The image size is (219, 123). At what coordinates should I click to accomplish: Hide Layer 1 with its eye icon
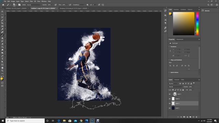pos(170,108)
